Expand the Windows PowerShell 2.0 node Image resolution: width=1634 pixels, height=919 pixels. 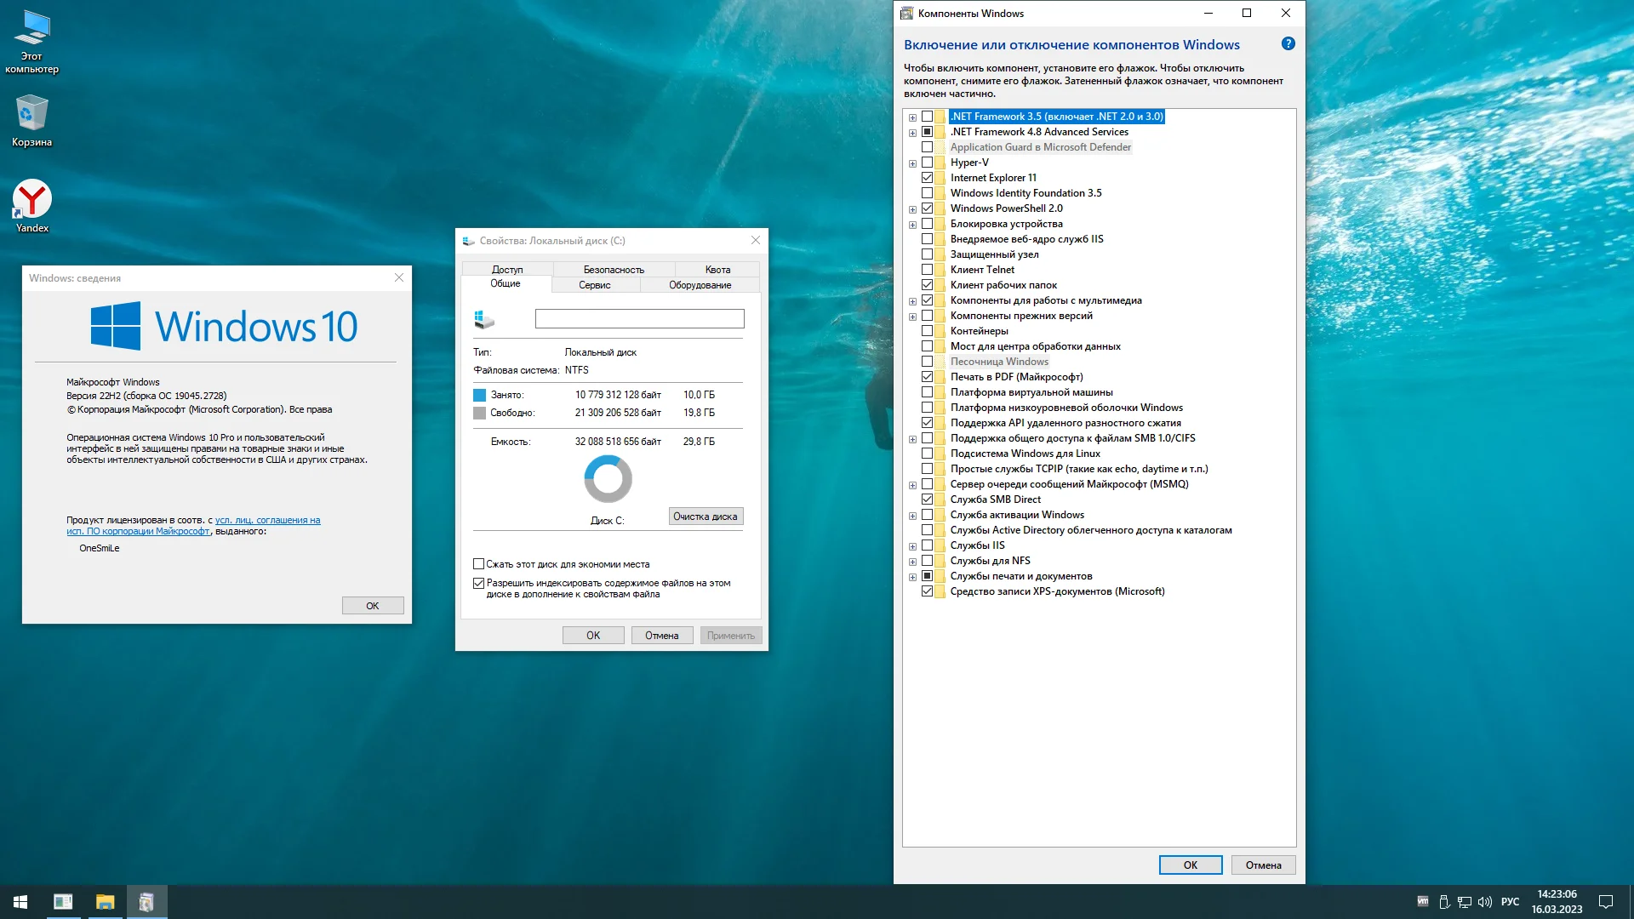pyautogui.click(x=912, y=209)
